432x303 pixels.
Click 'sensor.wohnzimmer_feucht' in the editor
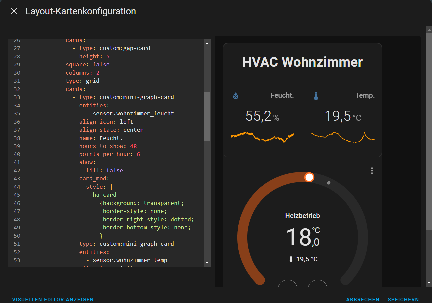click(x=133, y=113)
